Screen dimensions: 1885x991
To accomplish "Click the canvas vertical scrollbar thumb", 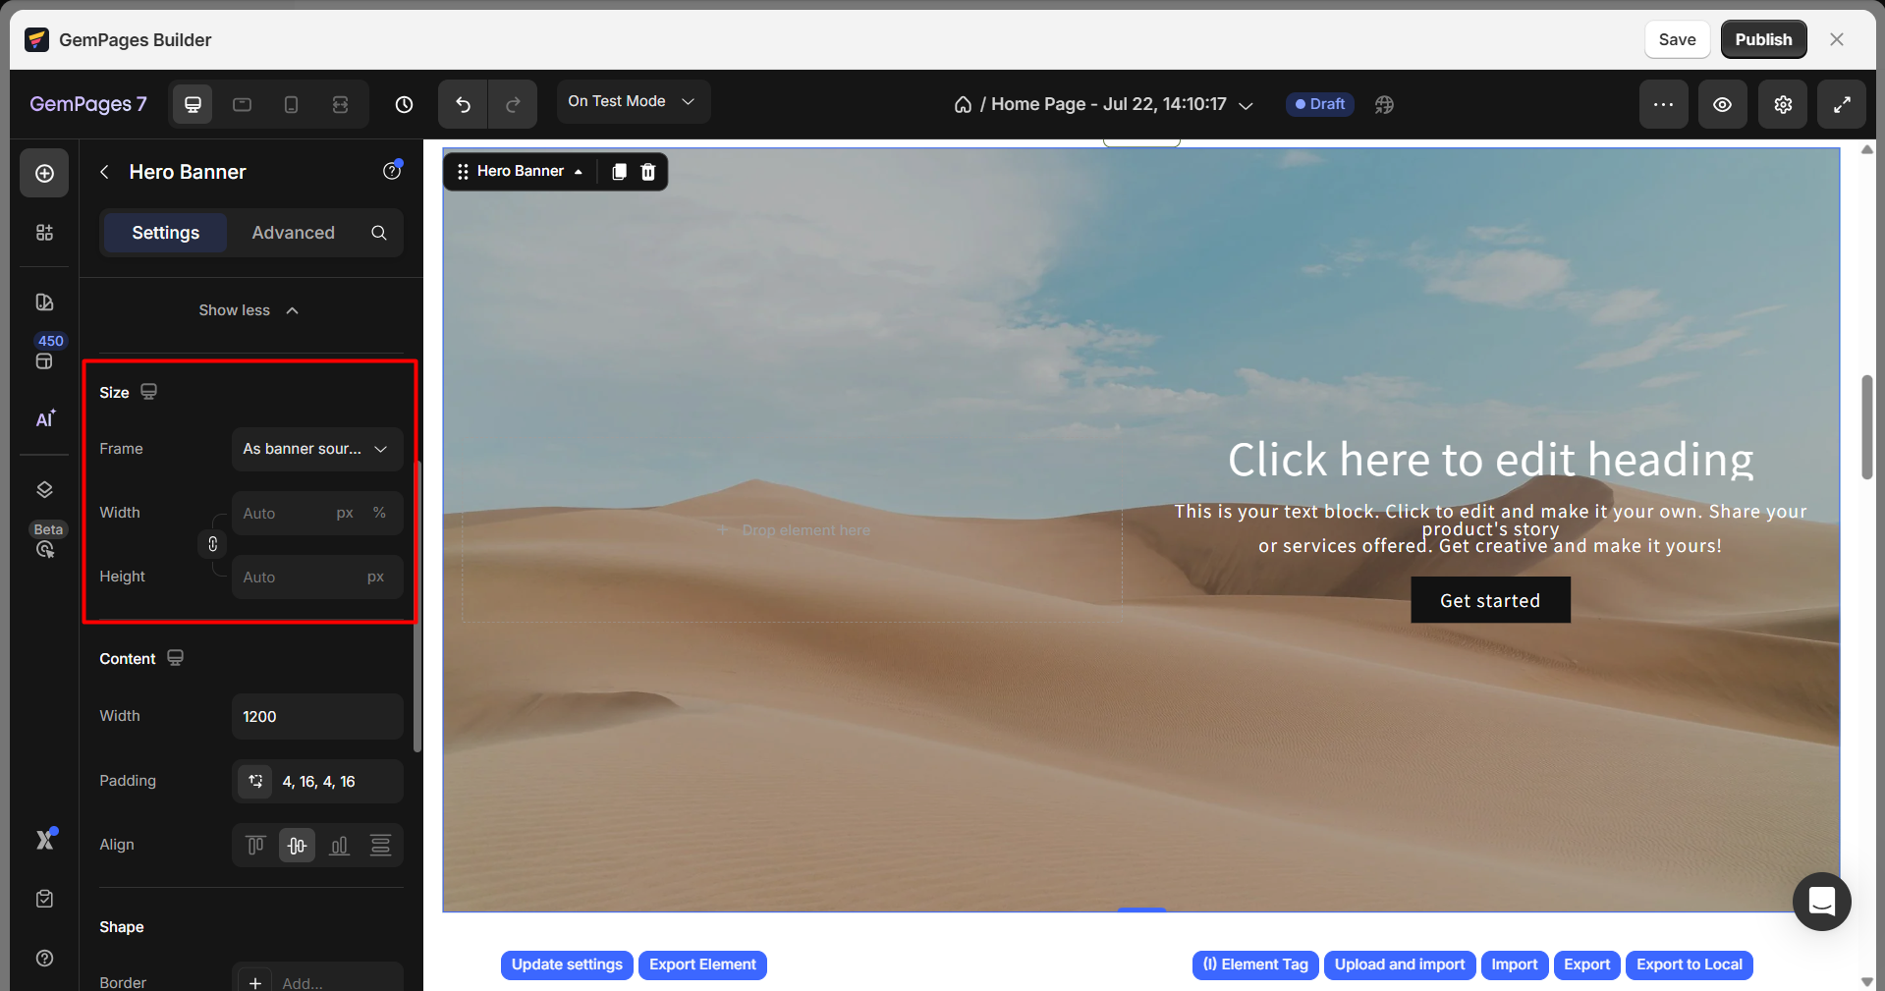I will pyautogui.click(x=1867, y=427).
